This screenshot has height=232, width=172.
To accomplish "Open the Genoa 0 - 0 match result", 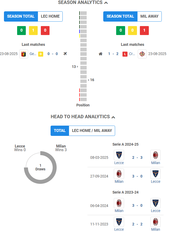I will 53,54.
